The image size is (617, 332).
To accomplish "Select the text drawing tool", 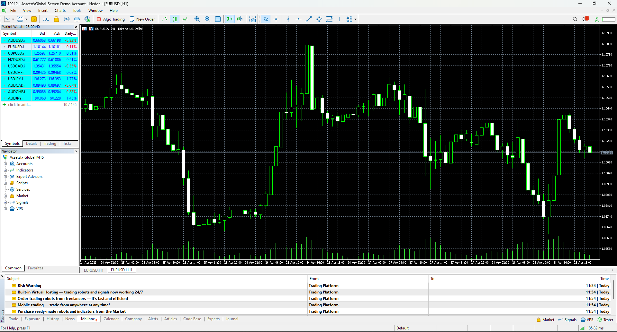I will click(340, 19).
